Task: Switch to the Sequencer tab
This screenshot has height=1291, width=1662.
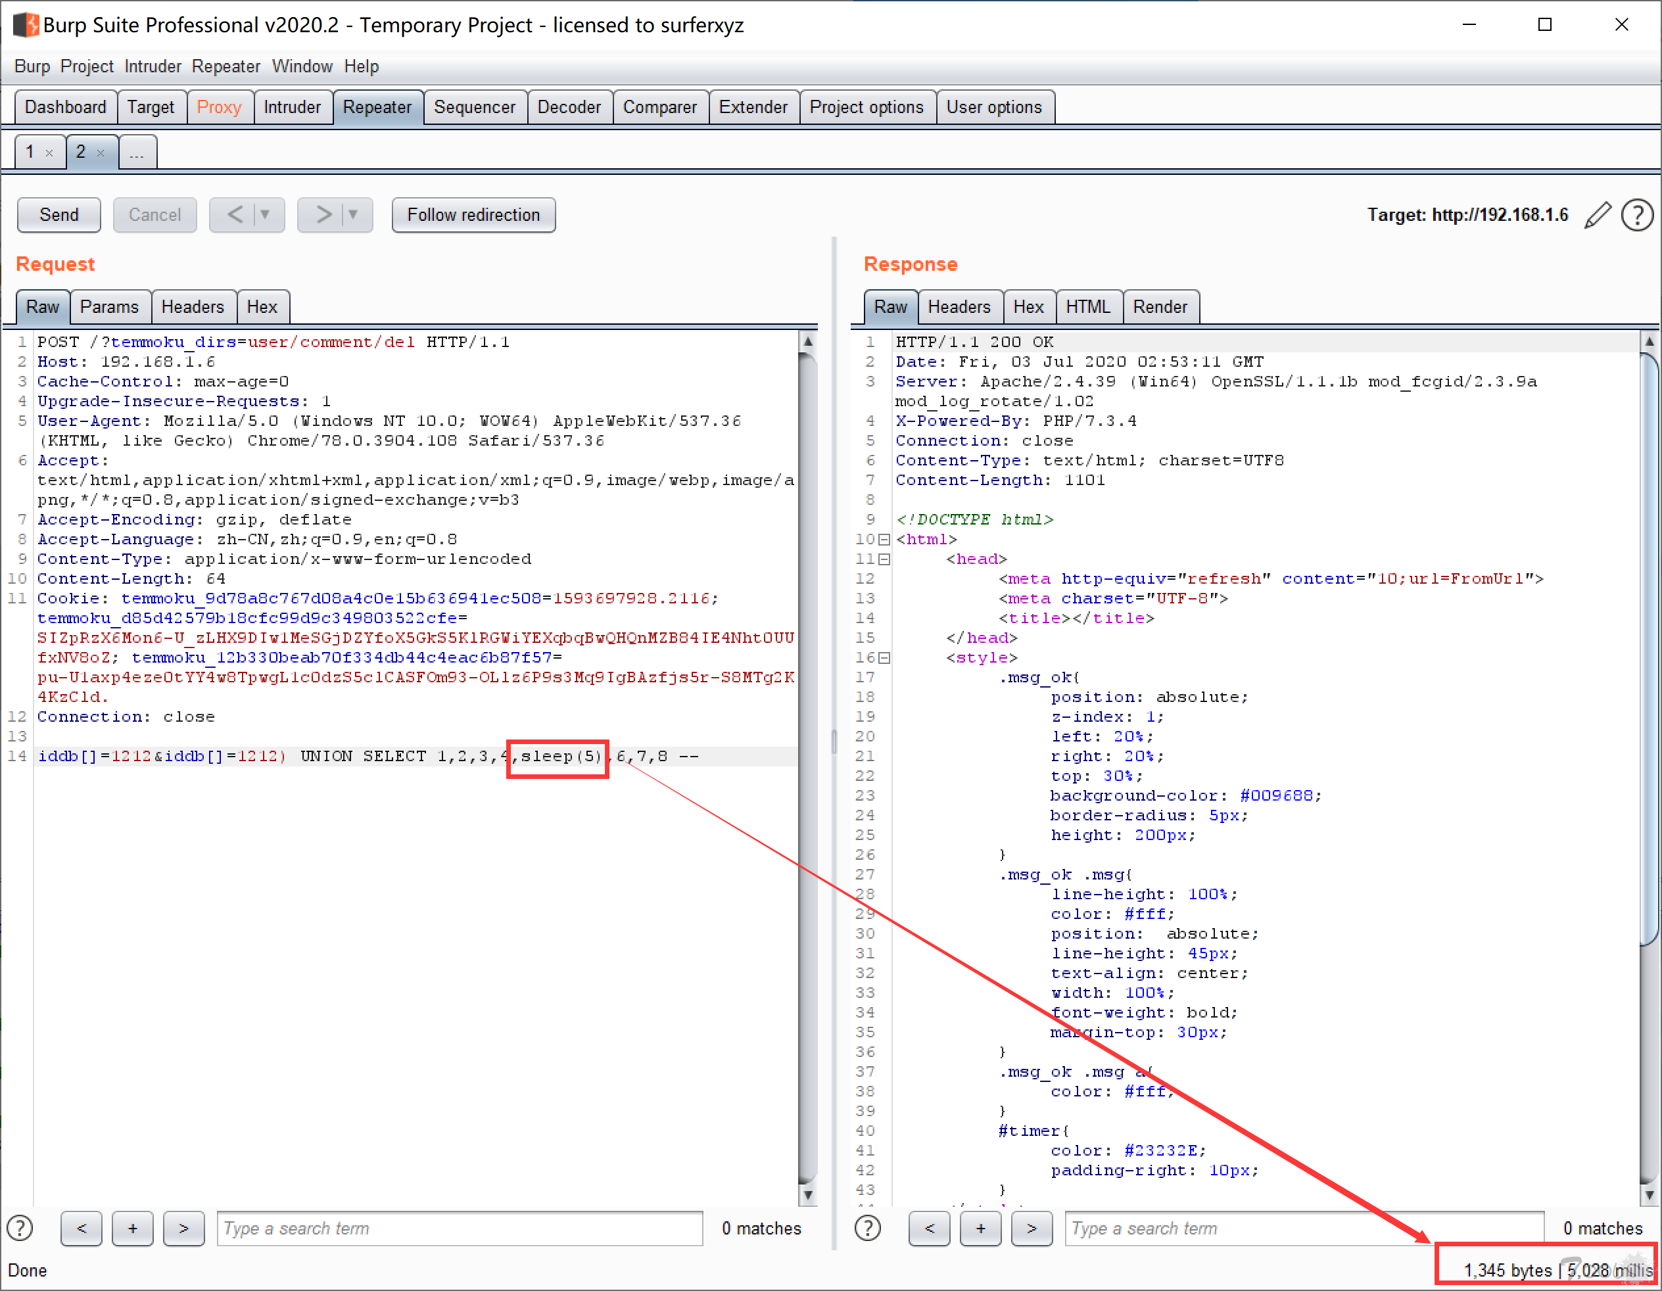Action: click(475, 107)
